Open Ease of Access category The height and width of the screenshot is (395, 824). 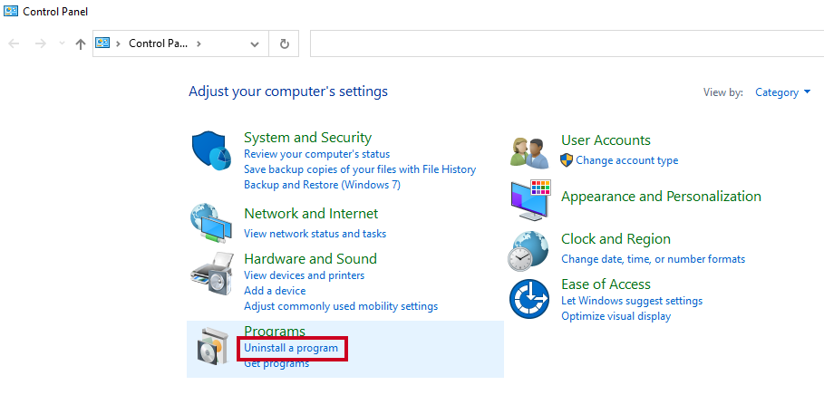606,284
